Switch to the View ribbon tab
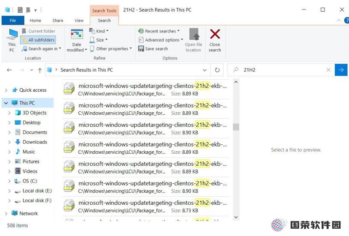This screenshot has height=236, width=349. (x=79, y=21)
